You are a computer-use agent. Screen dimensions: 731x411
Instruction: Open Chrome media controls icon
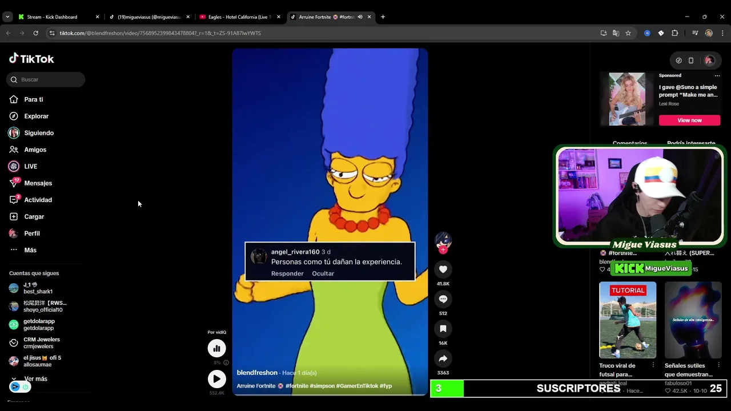[695, 33]
